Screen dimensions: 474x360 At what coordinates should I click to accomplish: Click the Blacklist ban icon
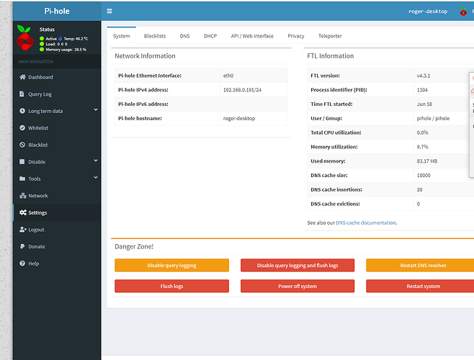pyautogui.click(x=22, y=145)
